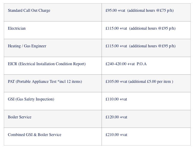
Task: Click the £105.00 +vat PAT price
Action: 116,82
